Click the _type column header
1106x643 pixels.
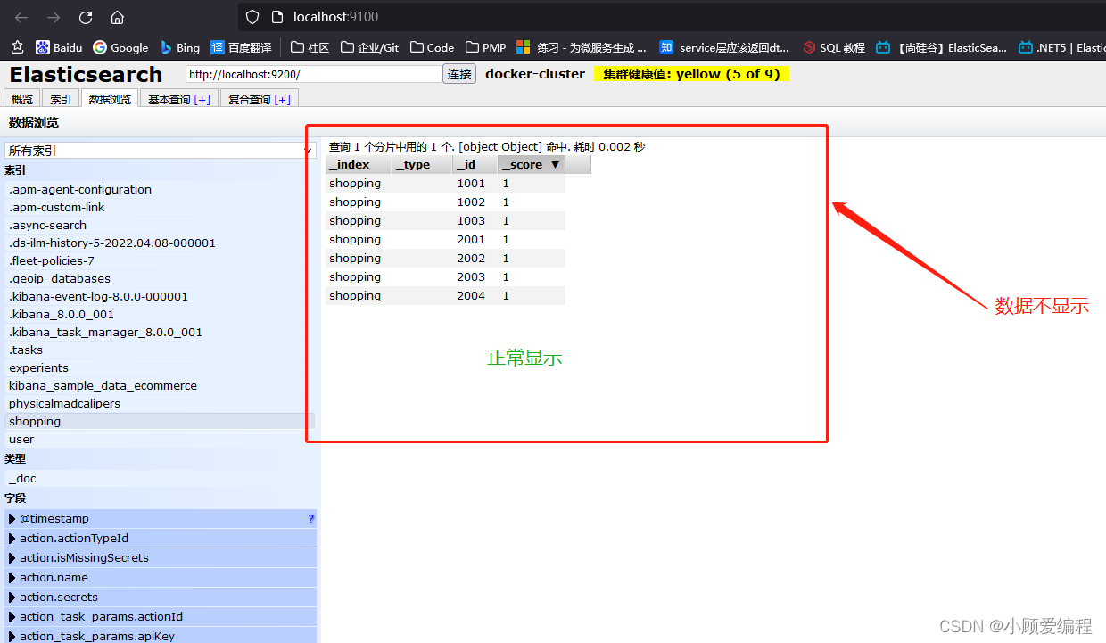pos(422,164)
